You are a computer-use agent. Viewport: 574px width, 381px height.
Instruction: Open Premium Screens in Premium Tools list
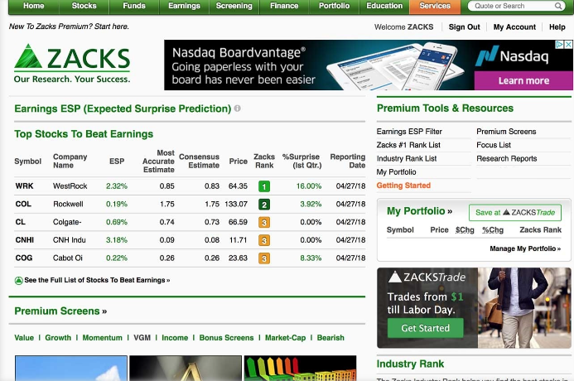(506, 132)
